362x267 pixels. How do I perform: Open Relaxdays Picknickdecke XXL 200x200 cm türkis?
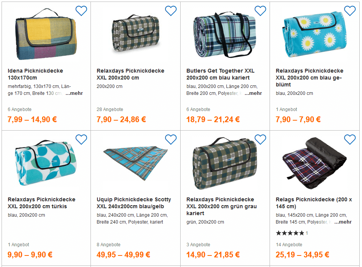(x=41, y=203)
